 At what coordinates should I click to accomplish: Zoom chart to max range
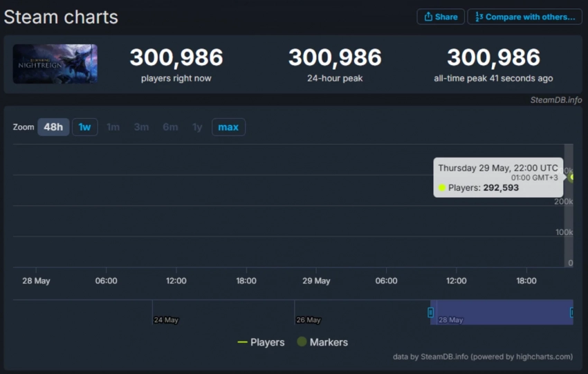tap(228, 127)
